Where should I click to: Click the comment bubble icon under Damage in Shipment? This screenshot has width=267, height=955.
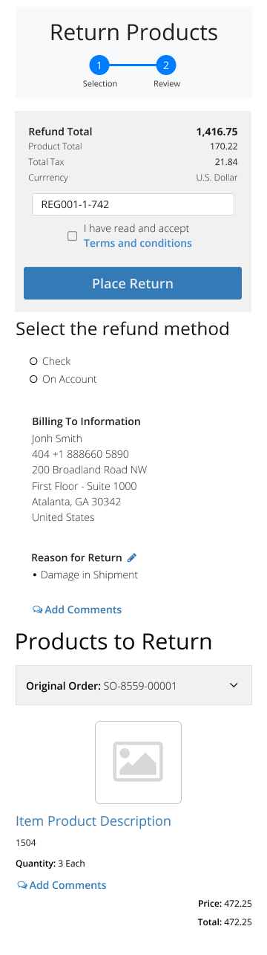(x=38, y=610)
